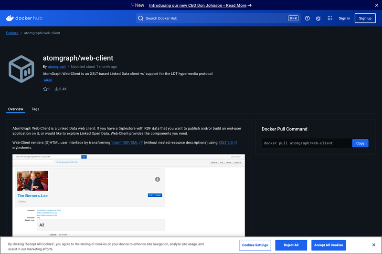382x254 pixels.
Task: Click the external link icon after XSLT 3.0
Action: click(235, 143)
